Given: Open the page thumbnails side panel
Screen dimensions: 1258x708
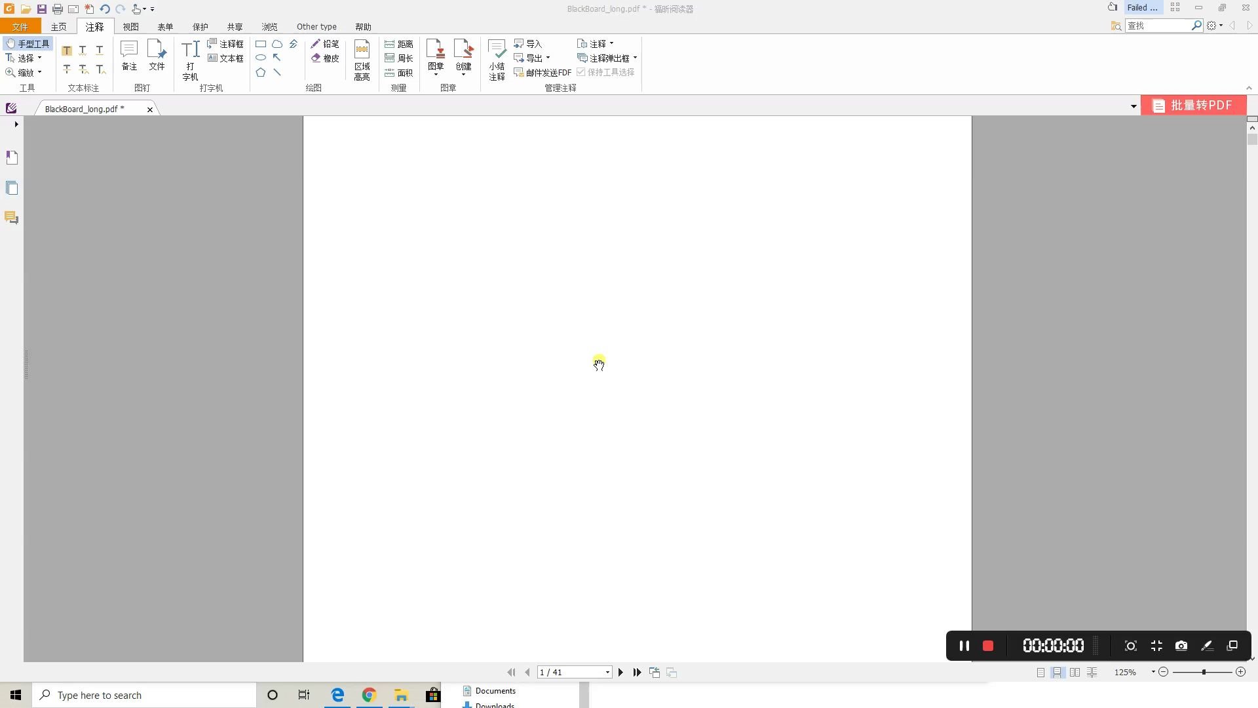Looking at the screenshot, I should click(x=12, y=188).
